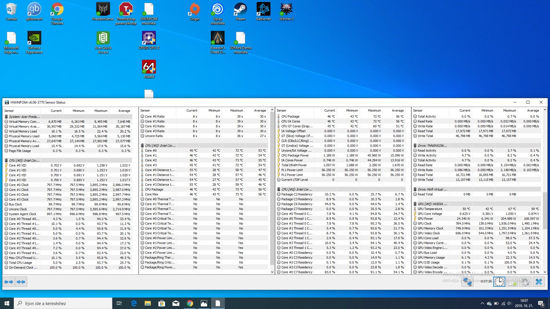Close sensors with the blue X icon
Image resolution: width=550 pixels, height=309 pixels.
coord(539,282)
